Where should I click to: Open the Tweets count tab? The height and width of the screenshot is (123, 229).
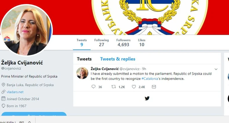[x=81, y=42]
